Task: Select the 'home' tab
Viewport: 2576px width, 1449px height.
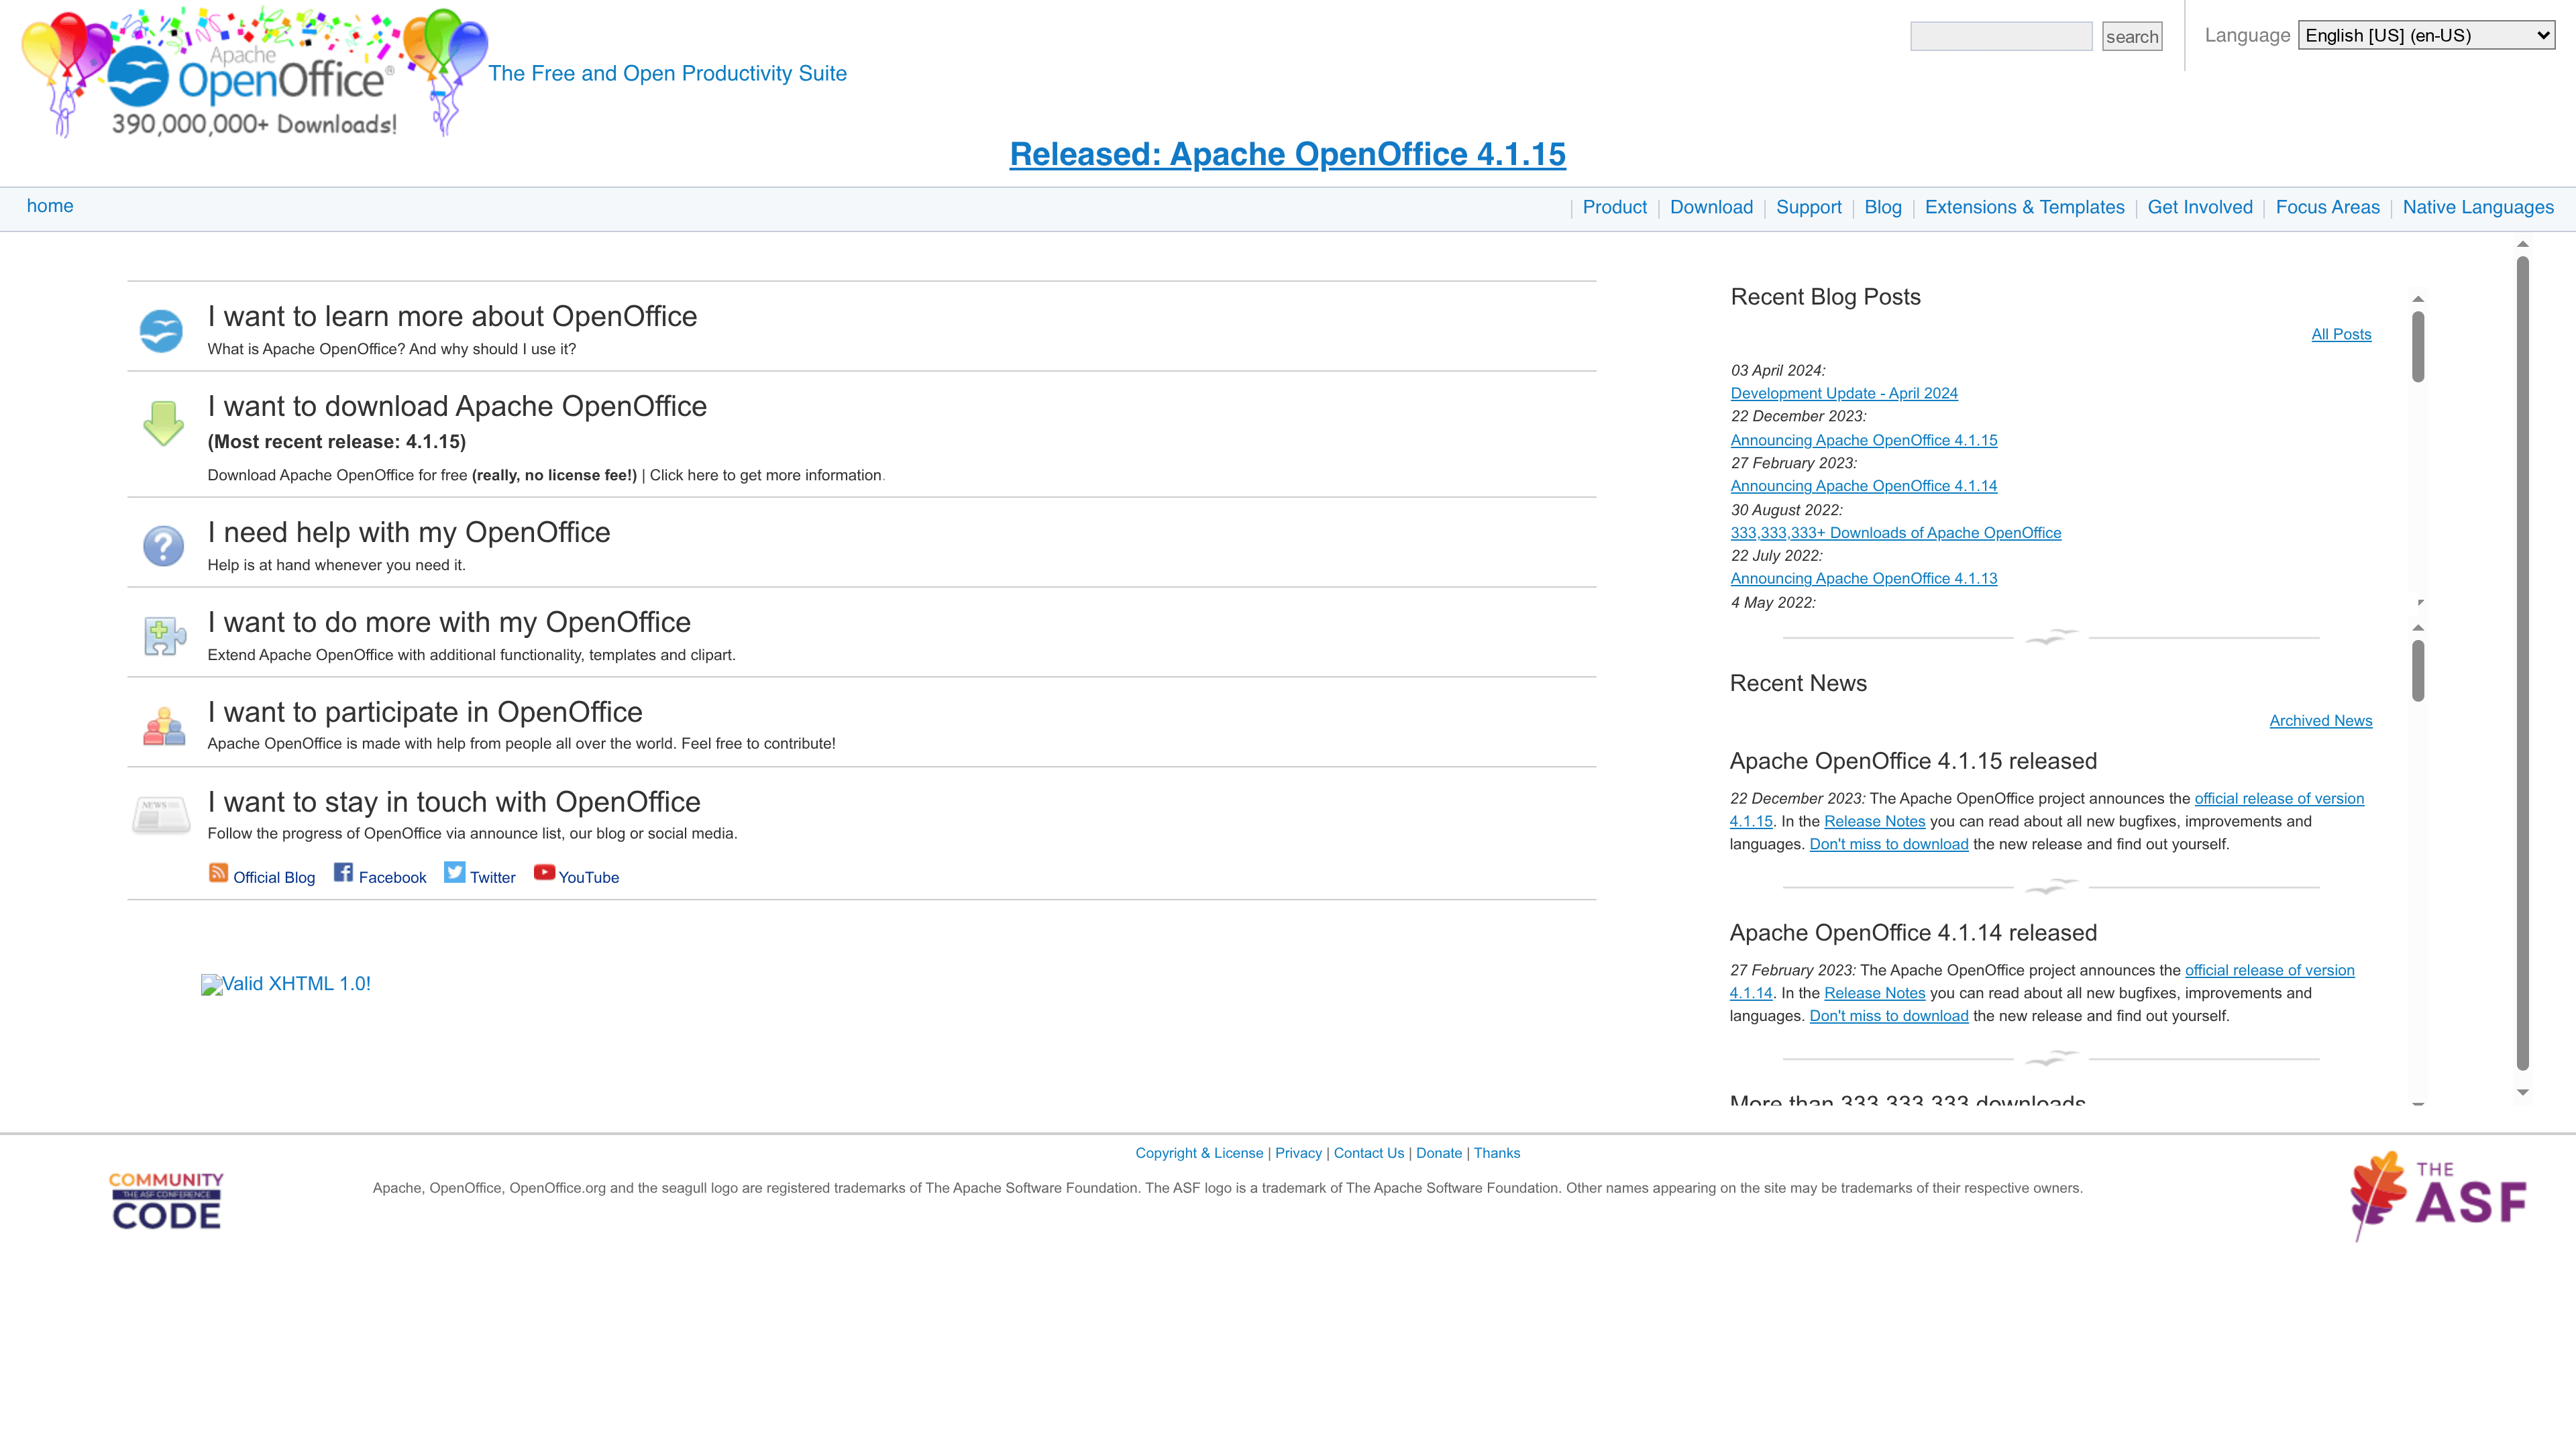Action: pyautogui.click(x=51, y=206)
